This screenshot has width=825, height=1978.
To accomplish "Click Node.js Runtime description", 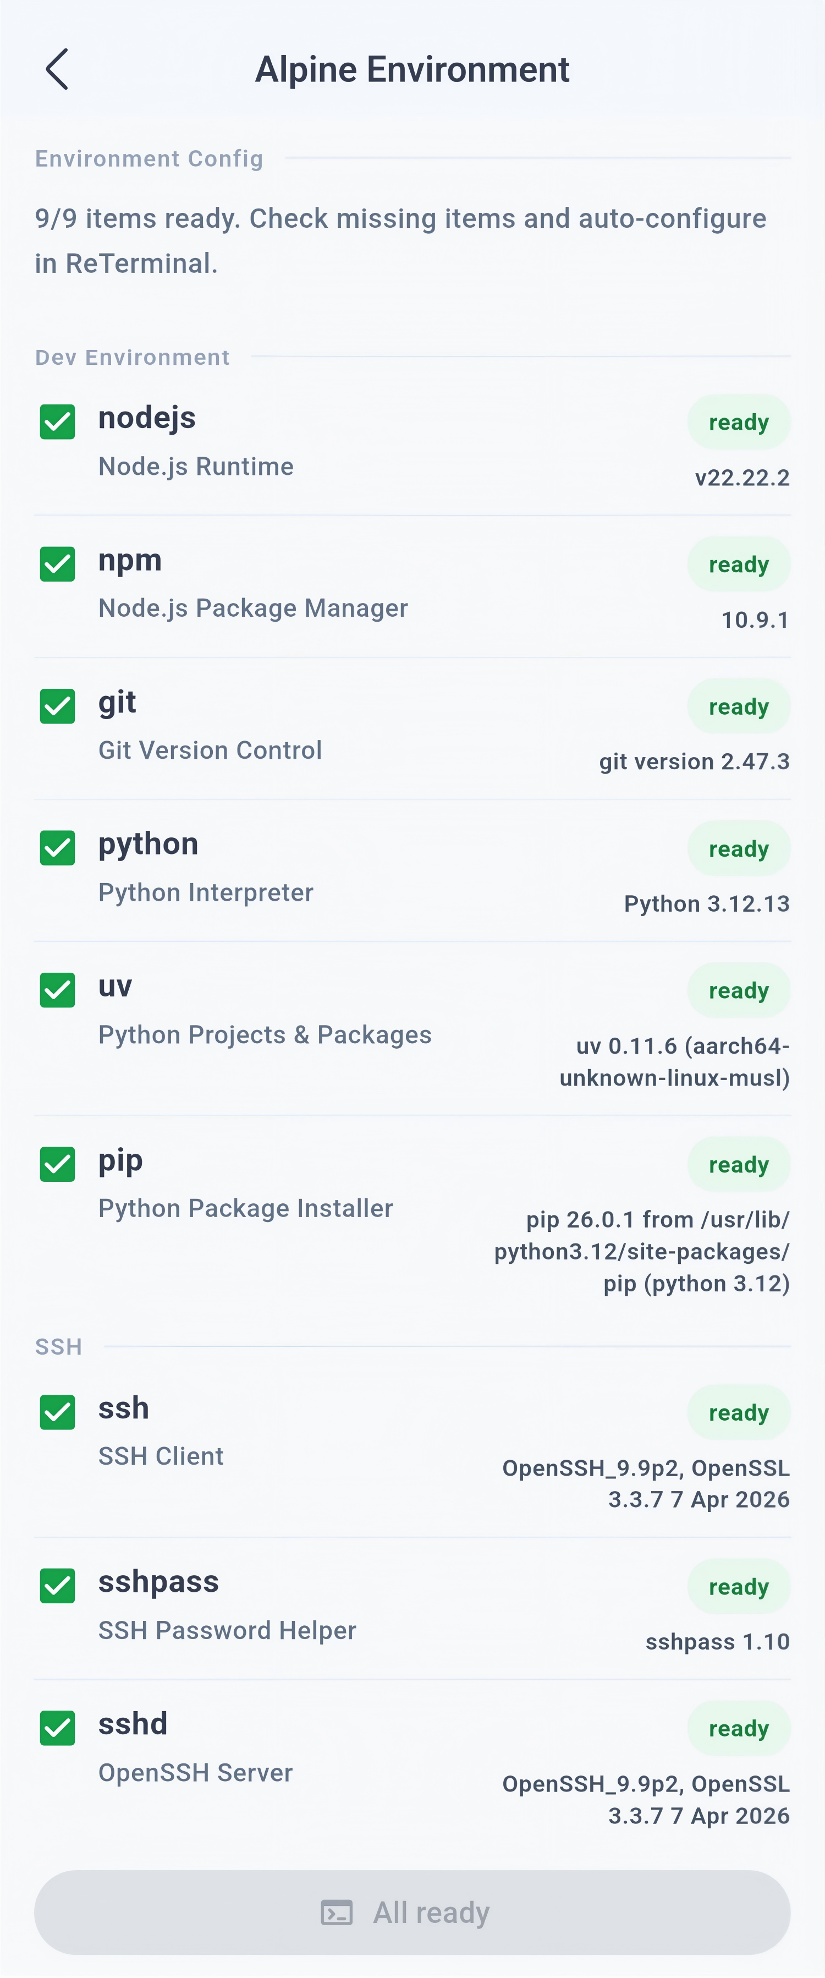I will [x=196, y=467].
